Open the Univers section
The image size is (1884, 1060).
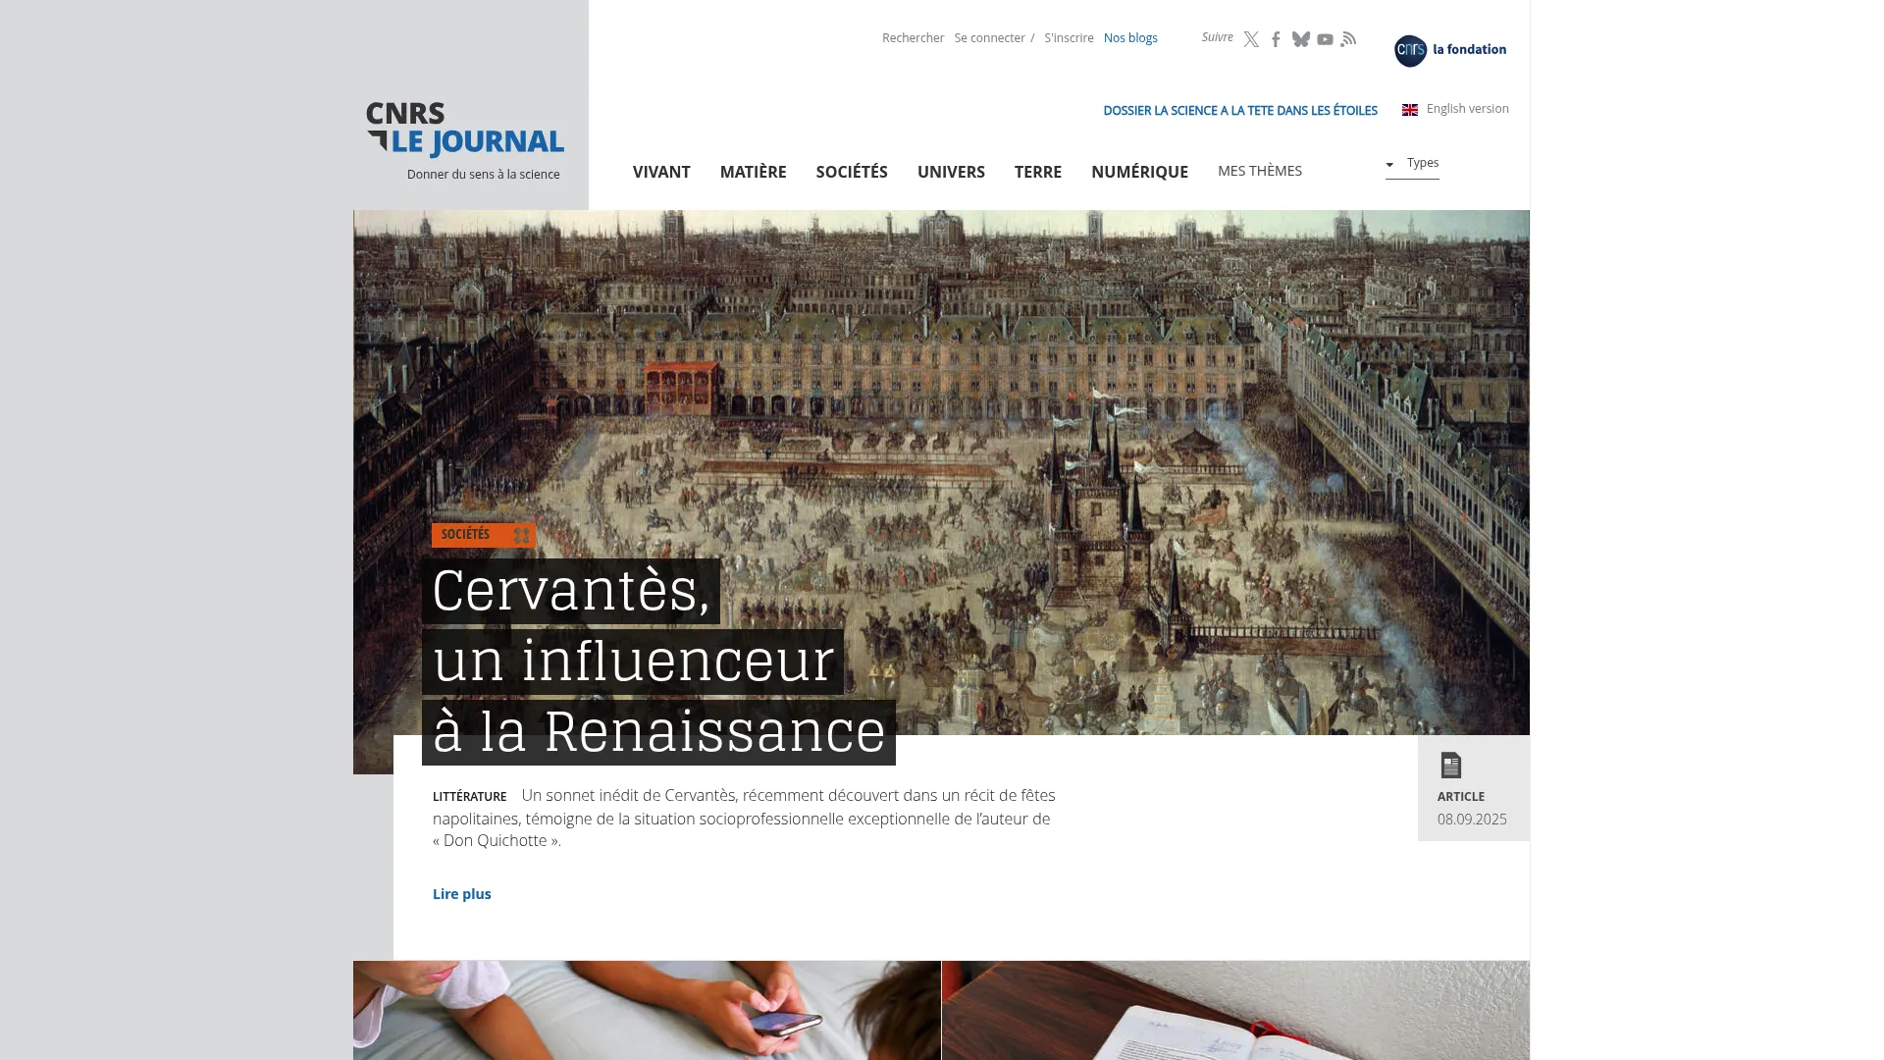951,172
